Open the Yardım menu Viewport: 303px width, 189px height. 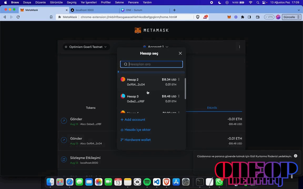click(147, 3)
